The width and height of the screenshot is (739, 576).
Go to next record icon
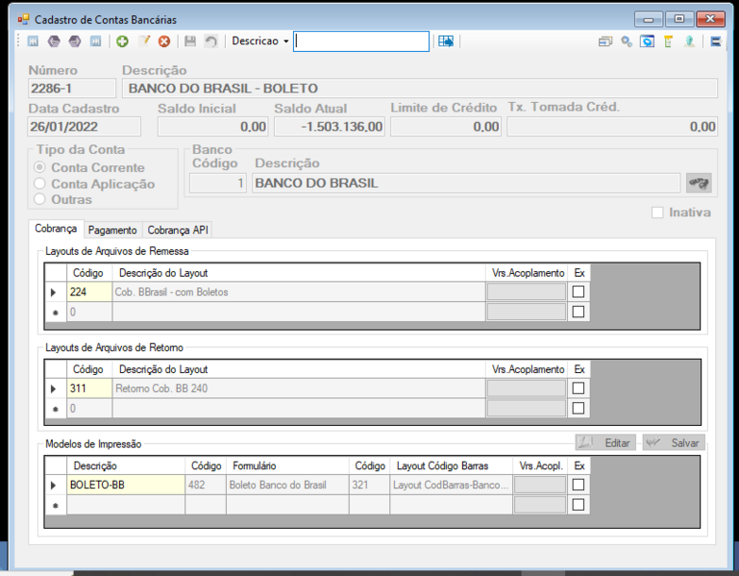pyautogui.click(x=74, y=41)
